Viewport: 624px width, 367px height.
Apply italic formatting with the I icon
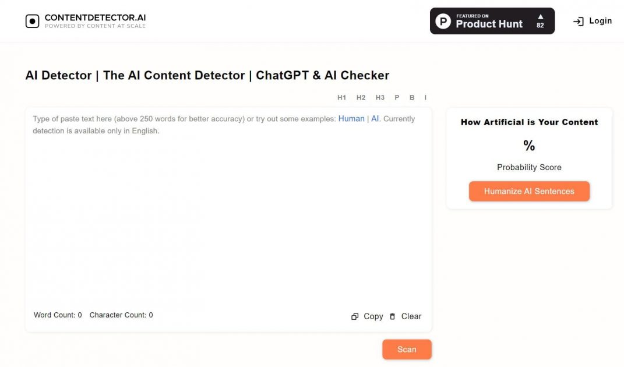point(425,97)
